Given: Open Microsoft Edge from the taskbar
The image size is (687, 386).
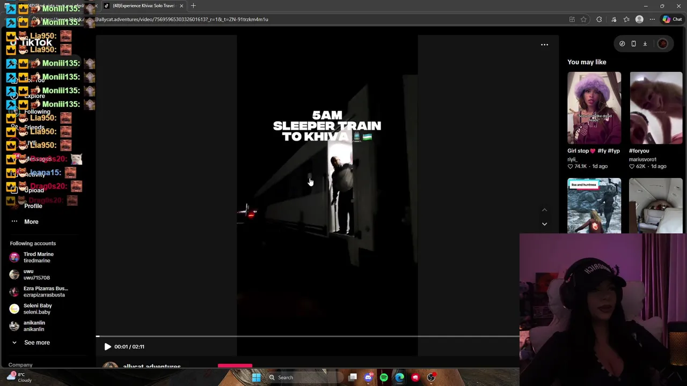Looking at the screenshot, I should point(399,377).
